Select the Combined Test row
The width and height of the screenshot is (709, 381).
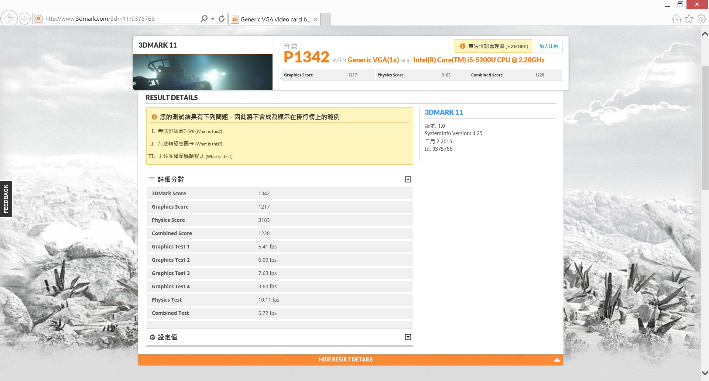click(x=280, y=313)
